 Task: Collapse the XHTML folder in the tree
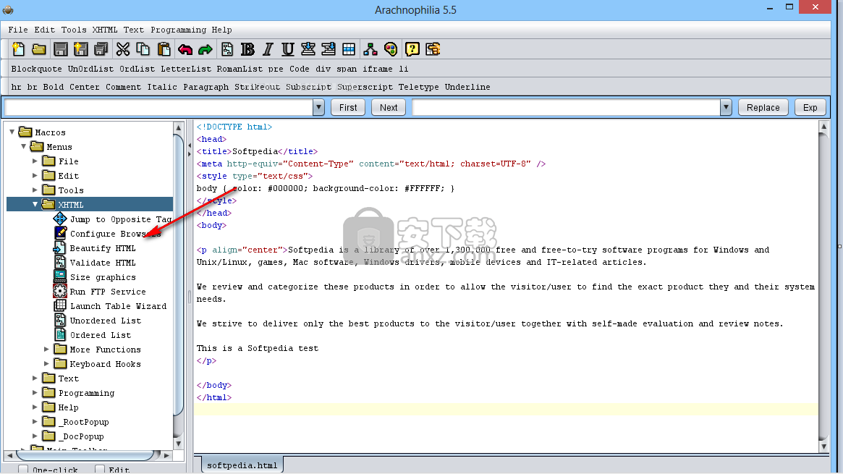(35, 204)
